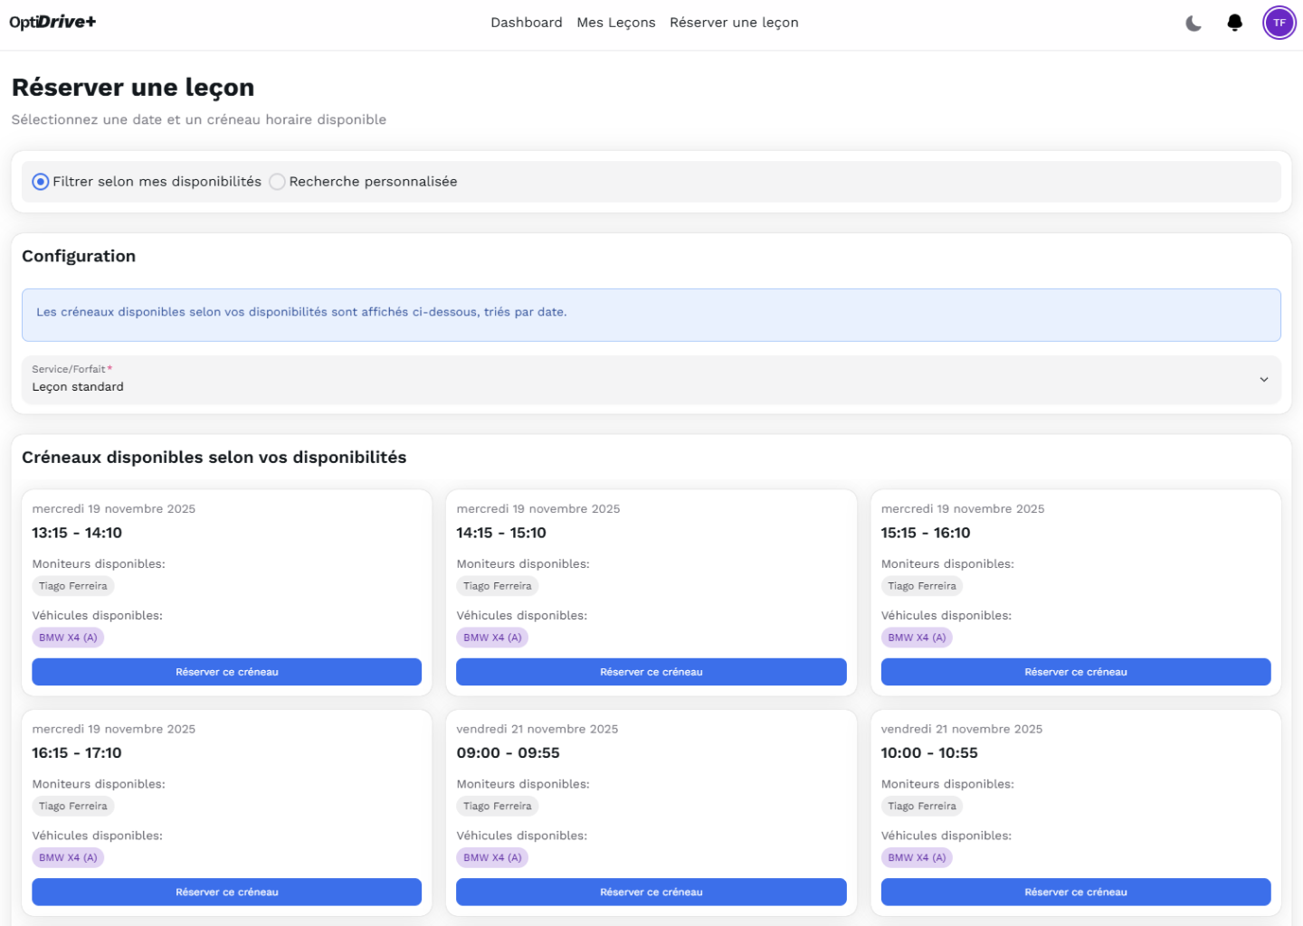
Task: Collapse the Configuration section
Action: [79, 256]
